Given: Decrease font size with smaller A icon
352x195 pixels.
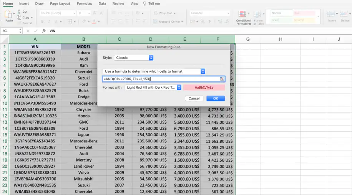Looking at the screenshot, I should pos(101,13).
